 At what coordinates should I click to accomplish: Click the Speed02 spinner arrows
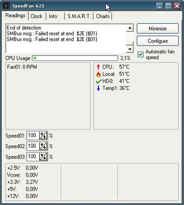pyautogui.click(x=43, y=146)
